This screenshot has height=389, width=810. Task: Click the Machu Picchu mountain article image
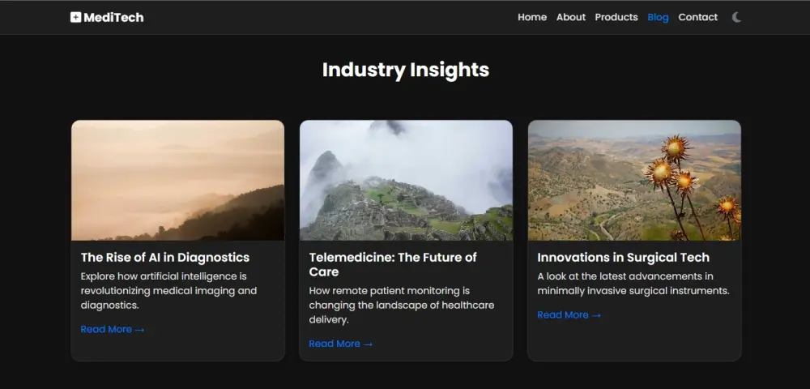click(x=406, y=180)
